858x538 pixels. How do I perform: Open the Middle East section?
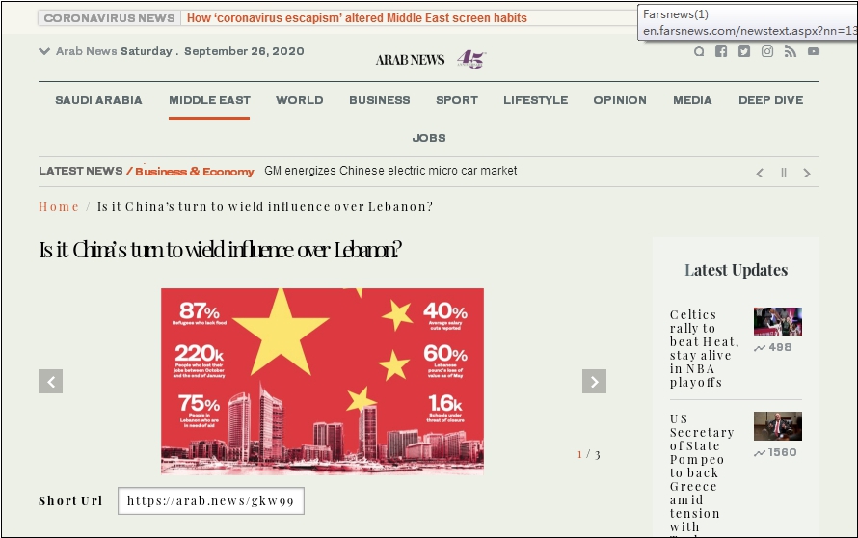209,100
